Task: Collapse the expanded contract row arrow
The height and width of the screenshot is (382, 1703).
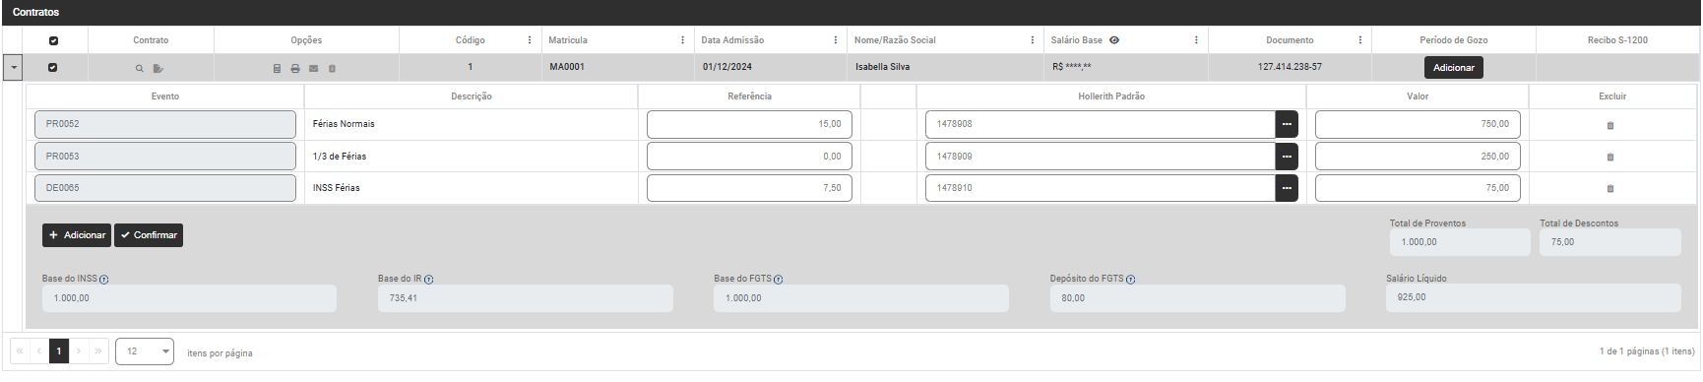Action: click(x=14, y=68)
